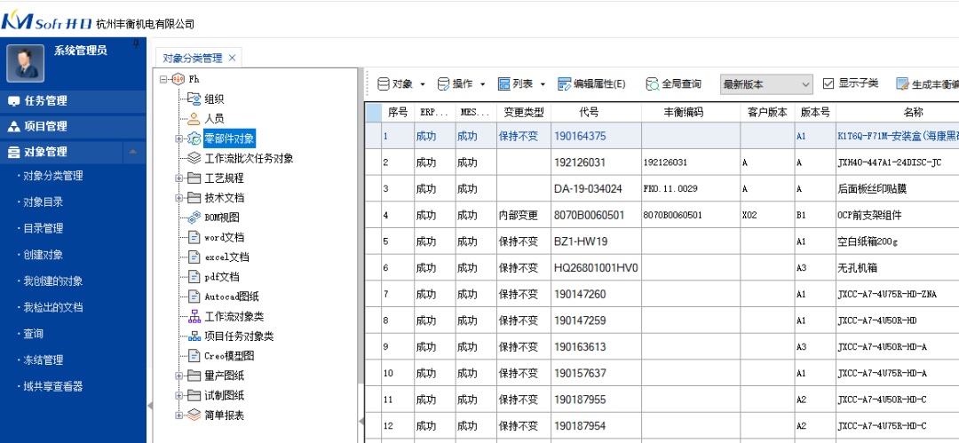Click the 工作流批次任务对象 layers icon
959x443 pixels.
point(194,158)
